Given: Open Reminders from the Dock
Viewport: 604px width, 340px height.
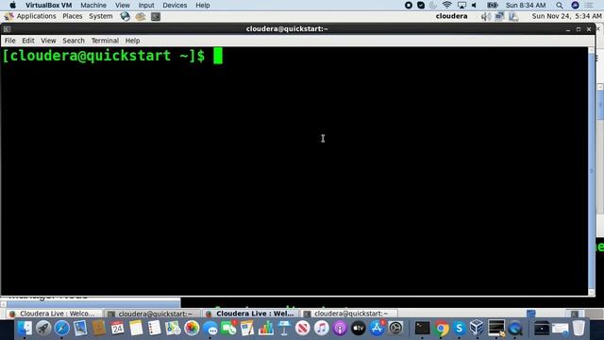Looking at the screenshot, I should tap(155, 328).
